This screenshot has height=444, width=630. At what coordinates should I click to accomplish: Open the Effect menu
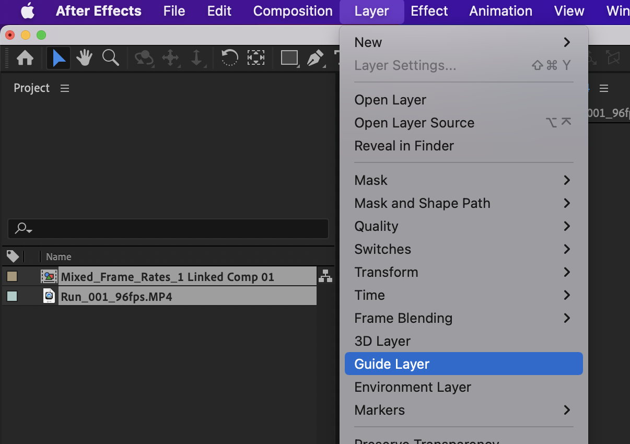point(429,10)
